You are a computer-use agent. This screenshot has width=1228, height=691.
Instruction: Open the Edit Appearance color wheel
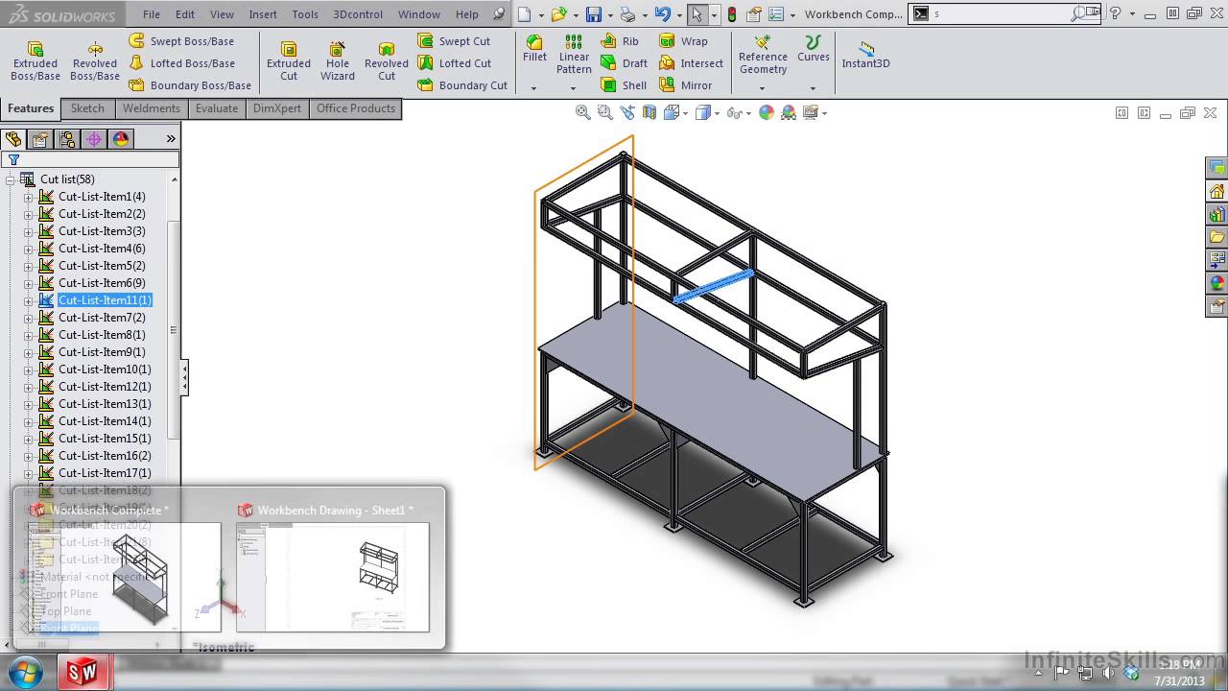tap(766, 112)
